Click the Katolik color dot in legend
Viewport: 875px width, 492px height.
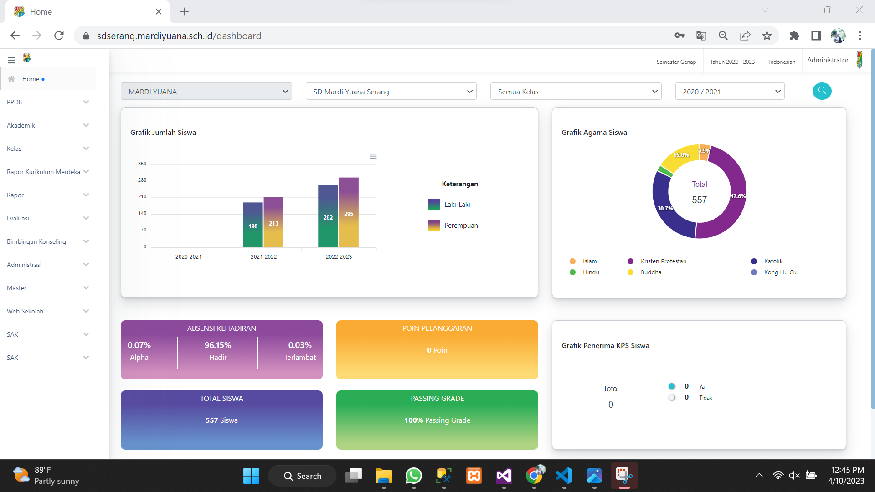tap(754, 261)
